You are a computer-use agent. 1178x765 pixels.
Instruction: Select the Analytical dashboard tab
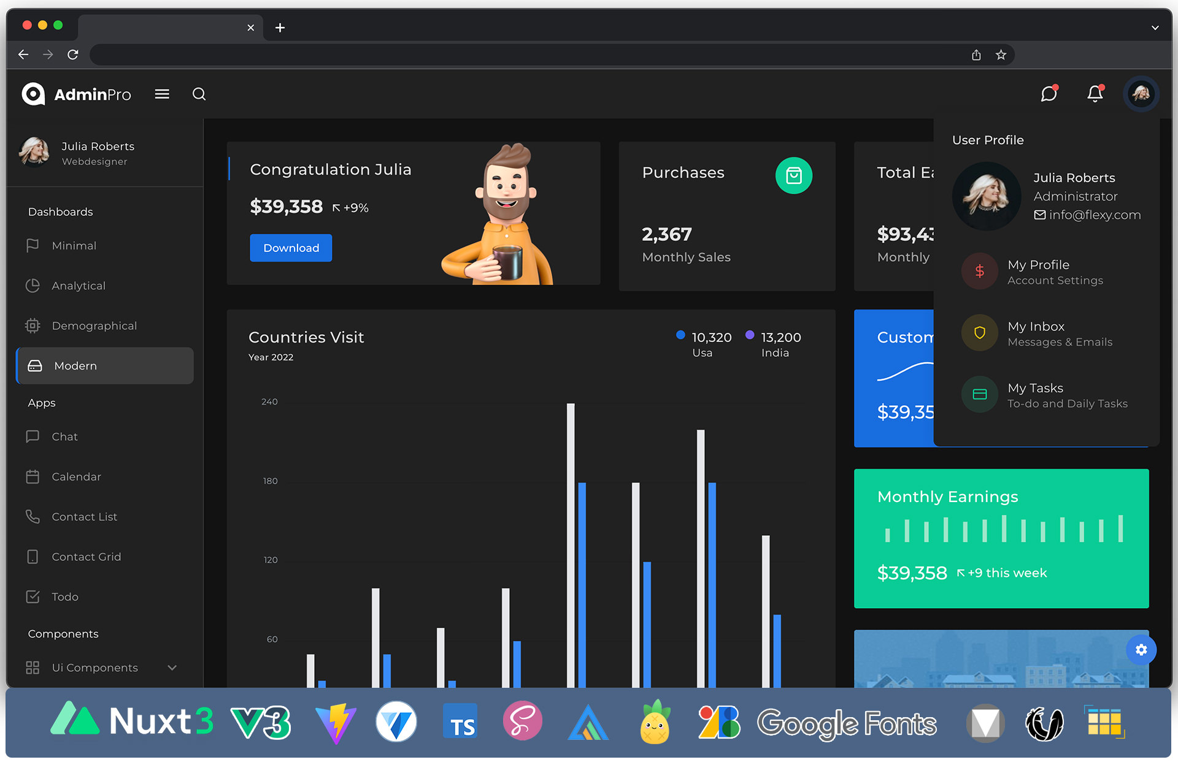coord(77,286)
